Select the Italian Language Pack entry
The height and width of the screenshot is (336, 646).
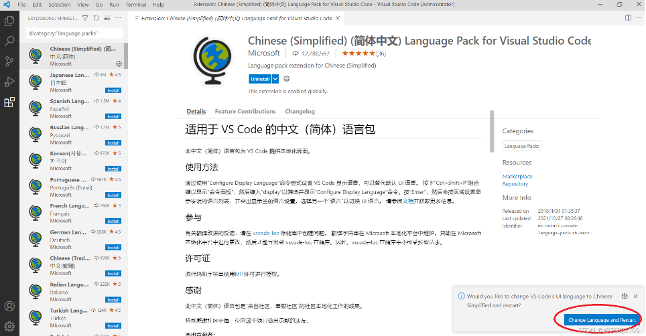72,292
